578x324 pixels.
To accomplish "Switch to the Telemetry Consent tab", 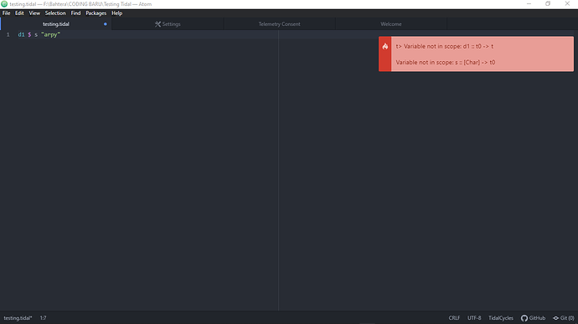I will 280,24.
